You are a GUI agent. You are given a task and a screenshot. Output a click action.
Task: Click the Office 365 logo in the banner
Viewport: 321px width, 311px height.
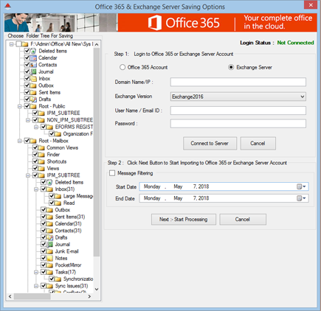[x=184, y=23]
